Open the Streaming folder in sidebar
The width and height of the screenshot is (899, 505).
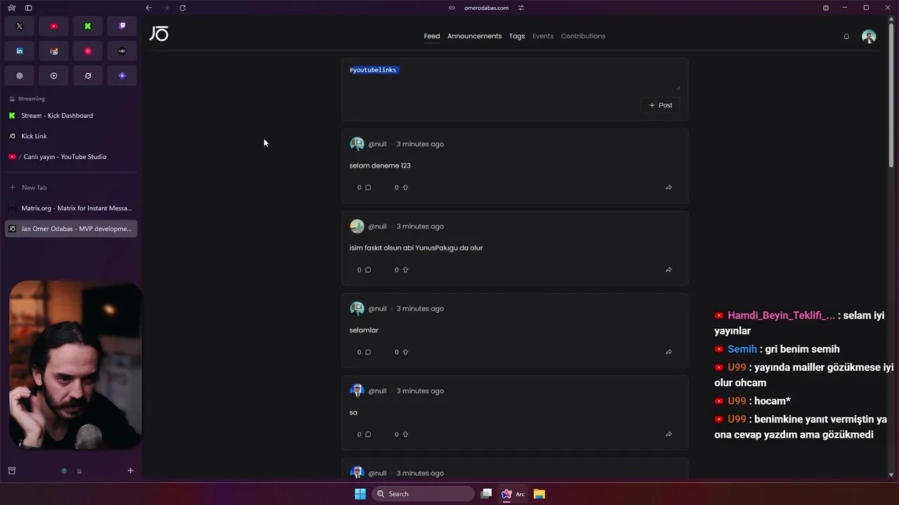71,99
